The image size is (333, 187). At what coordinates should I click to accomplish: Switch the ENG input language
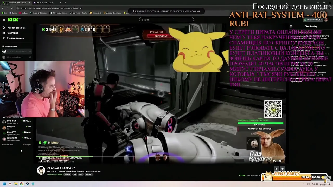pyautogui.click(x=309, y=184)
